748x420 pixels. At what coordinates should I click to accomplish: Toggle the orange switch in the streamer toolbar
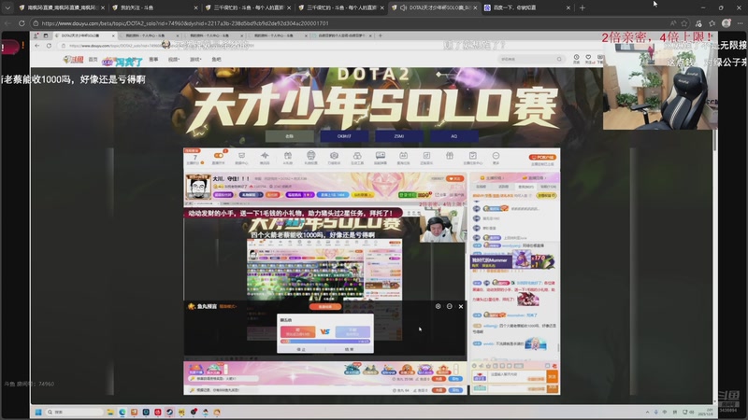click(x=219, y=156)
